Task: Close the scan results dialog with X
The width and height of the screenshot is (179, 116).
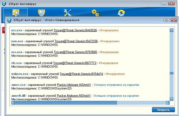Action: 174,20
